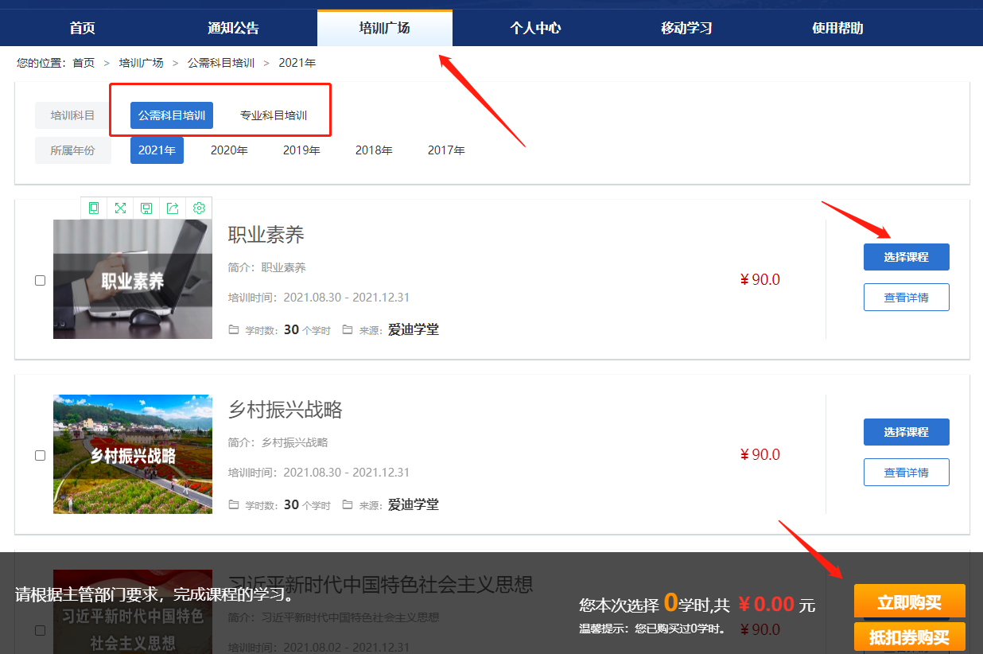Open the 职业素养 course title
Image resolution: width=983 pixels, height=654 pixels.
click(x=266, y=235)
